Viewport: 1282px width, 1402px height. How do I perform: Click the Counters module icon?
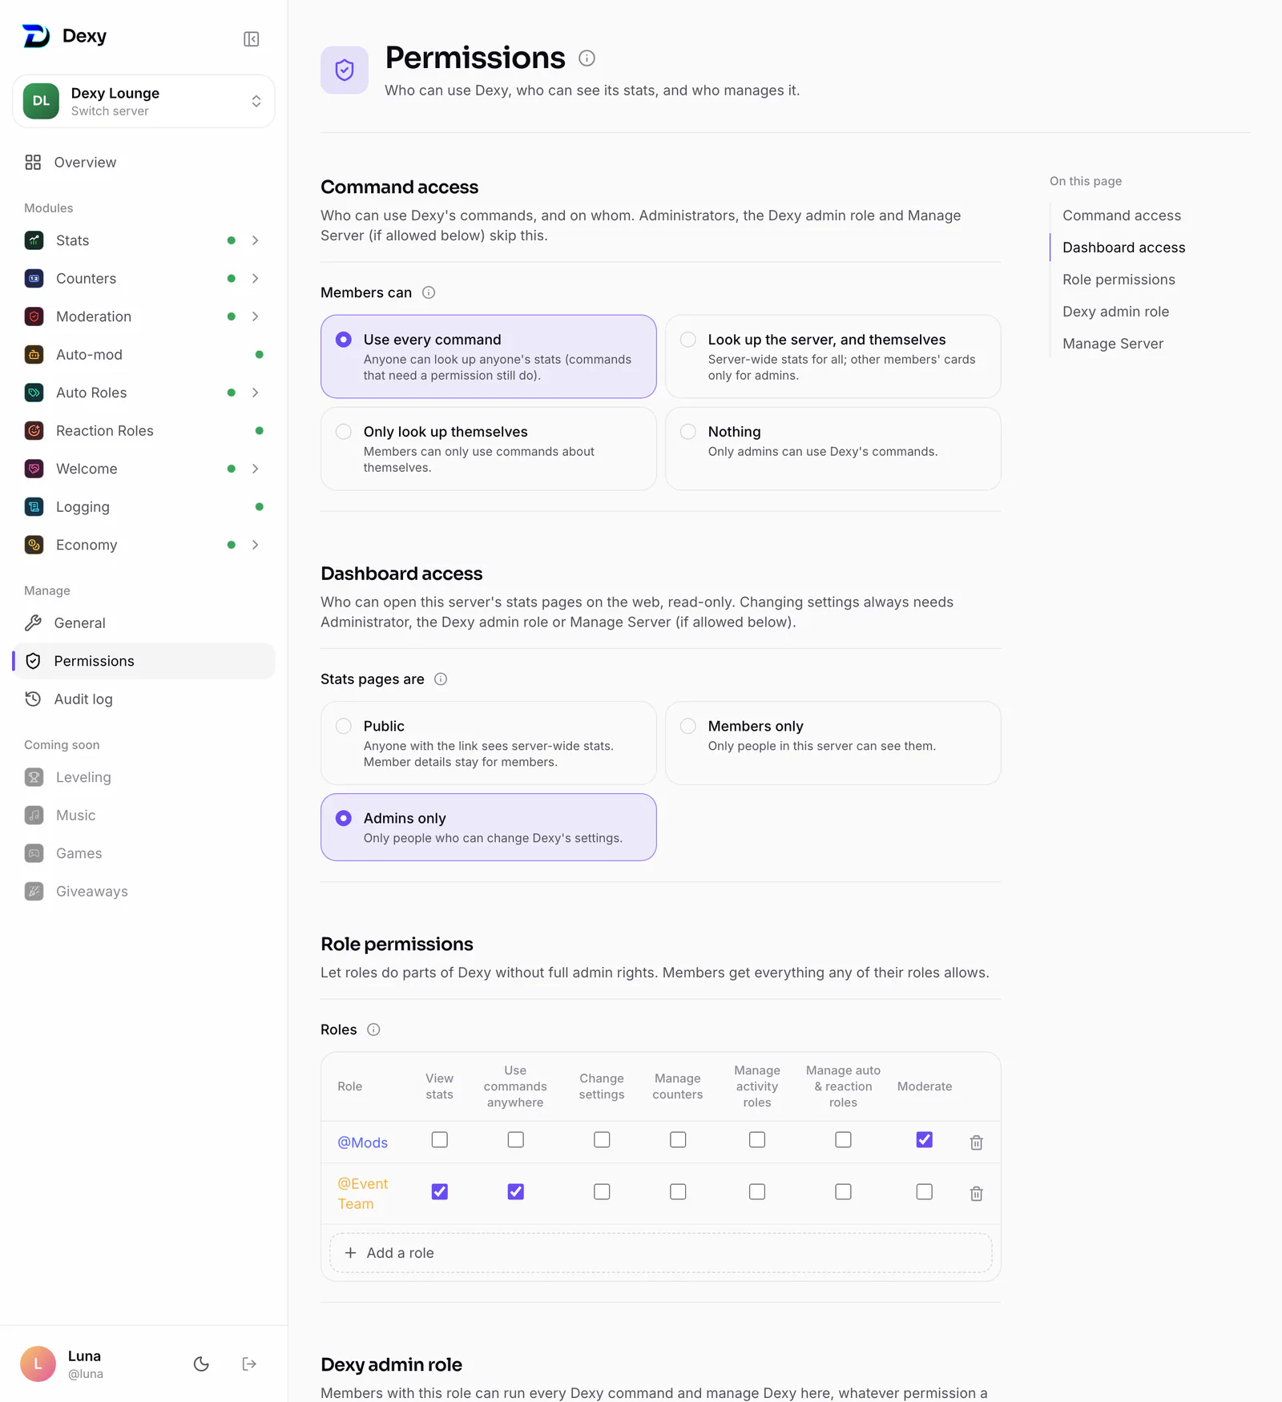point(34,279)
